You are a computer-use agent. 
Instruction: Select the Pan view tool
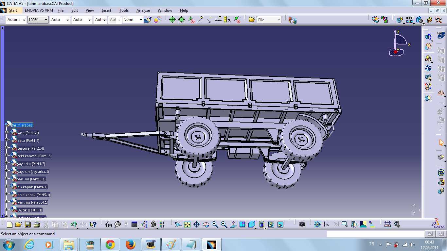196,225
